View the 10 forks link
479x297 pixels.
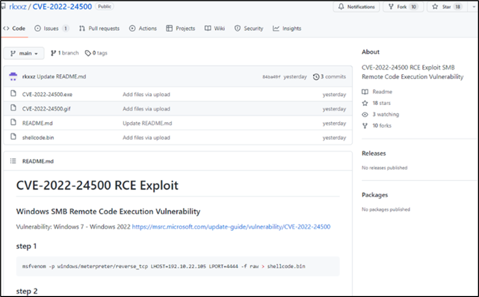[x=382, y=126]
